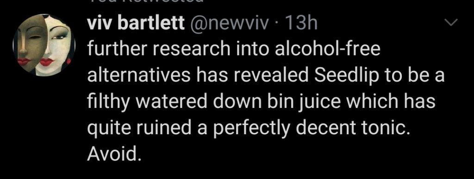This screenshot has height=179, width=474.
Task: Select the word Avoid at tweet end
Action: (x=114, y=153)
